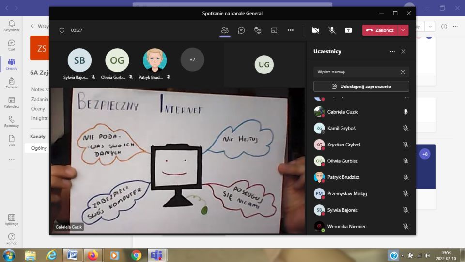
Task: Select the Ogólny channel
Action: [39, 148]
